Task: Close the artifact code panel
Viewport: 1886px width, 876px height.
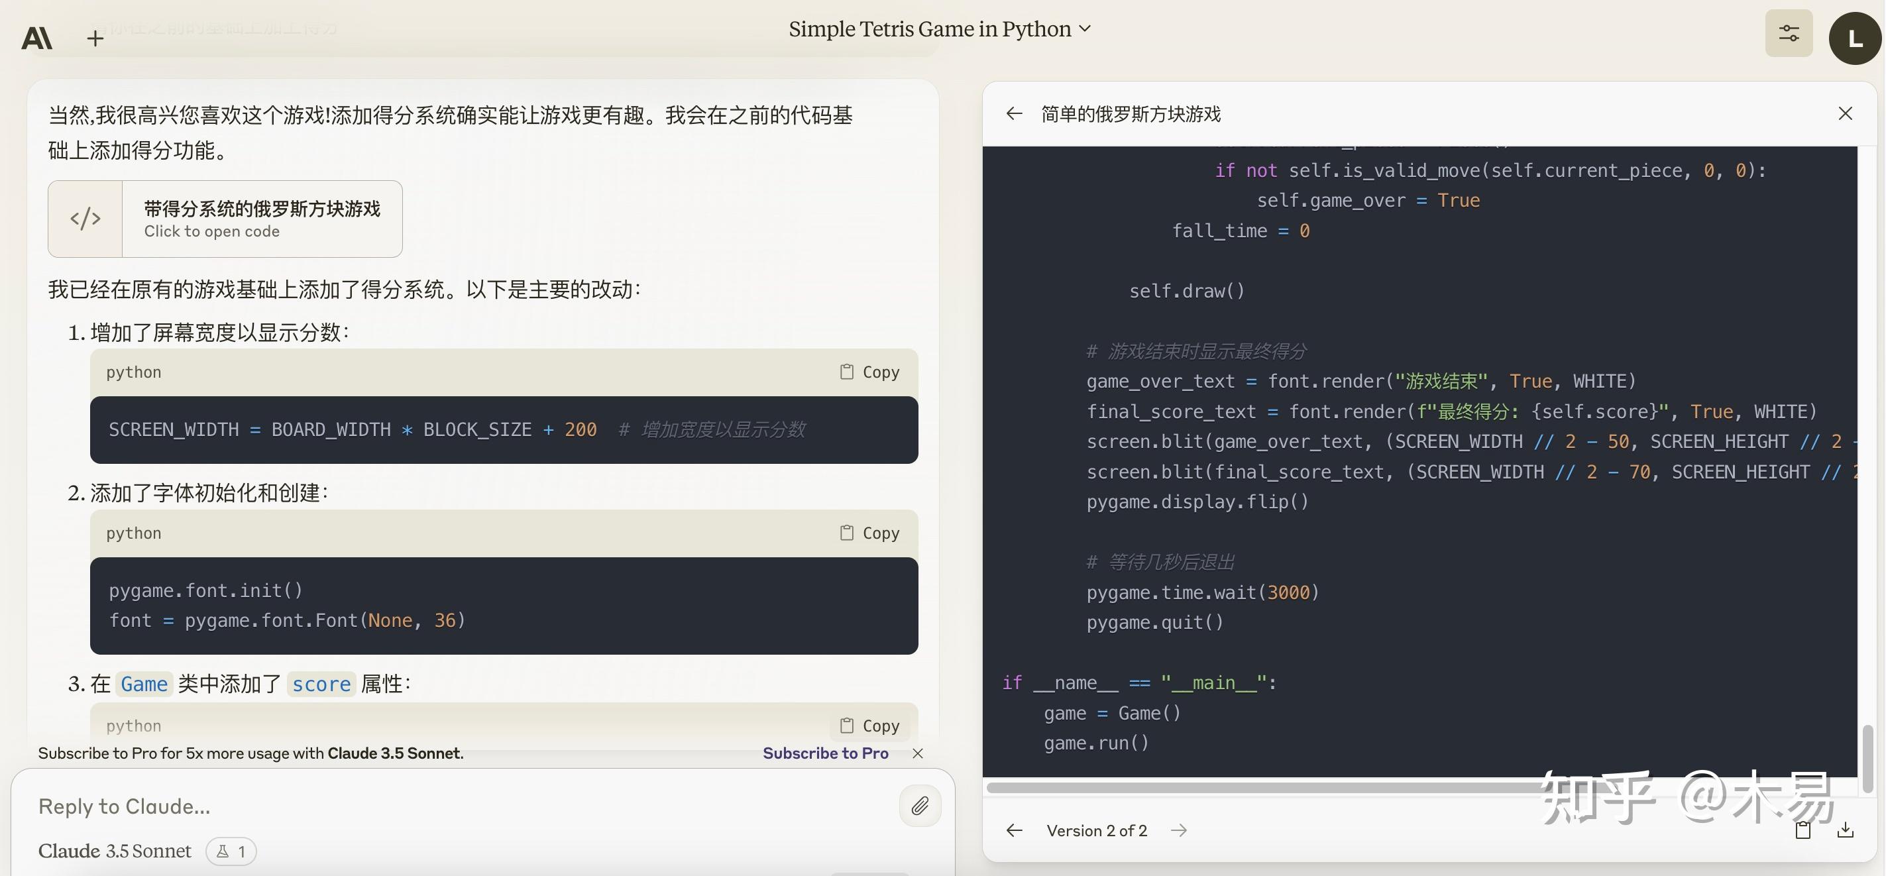Action: click(x=1845, y=113)
